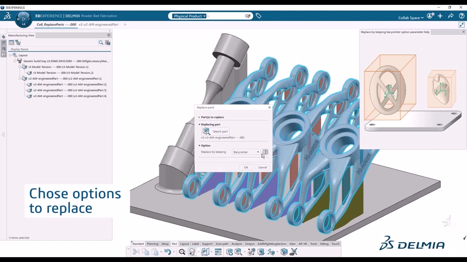Open the Undo history dropdown arrow
The width and height of the screenshot is (467, 262).
(174, 252)
